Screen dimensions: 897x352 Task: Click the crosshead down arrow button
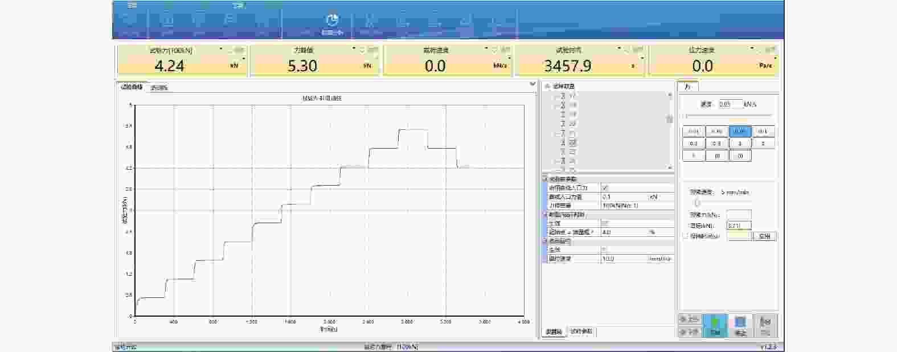pyautogui.click(x=690, y=332)
